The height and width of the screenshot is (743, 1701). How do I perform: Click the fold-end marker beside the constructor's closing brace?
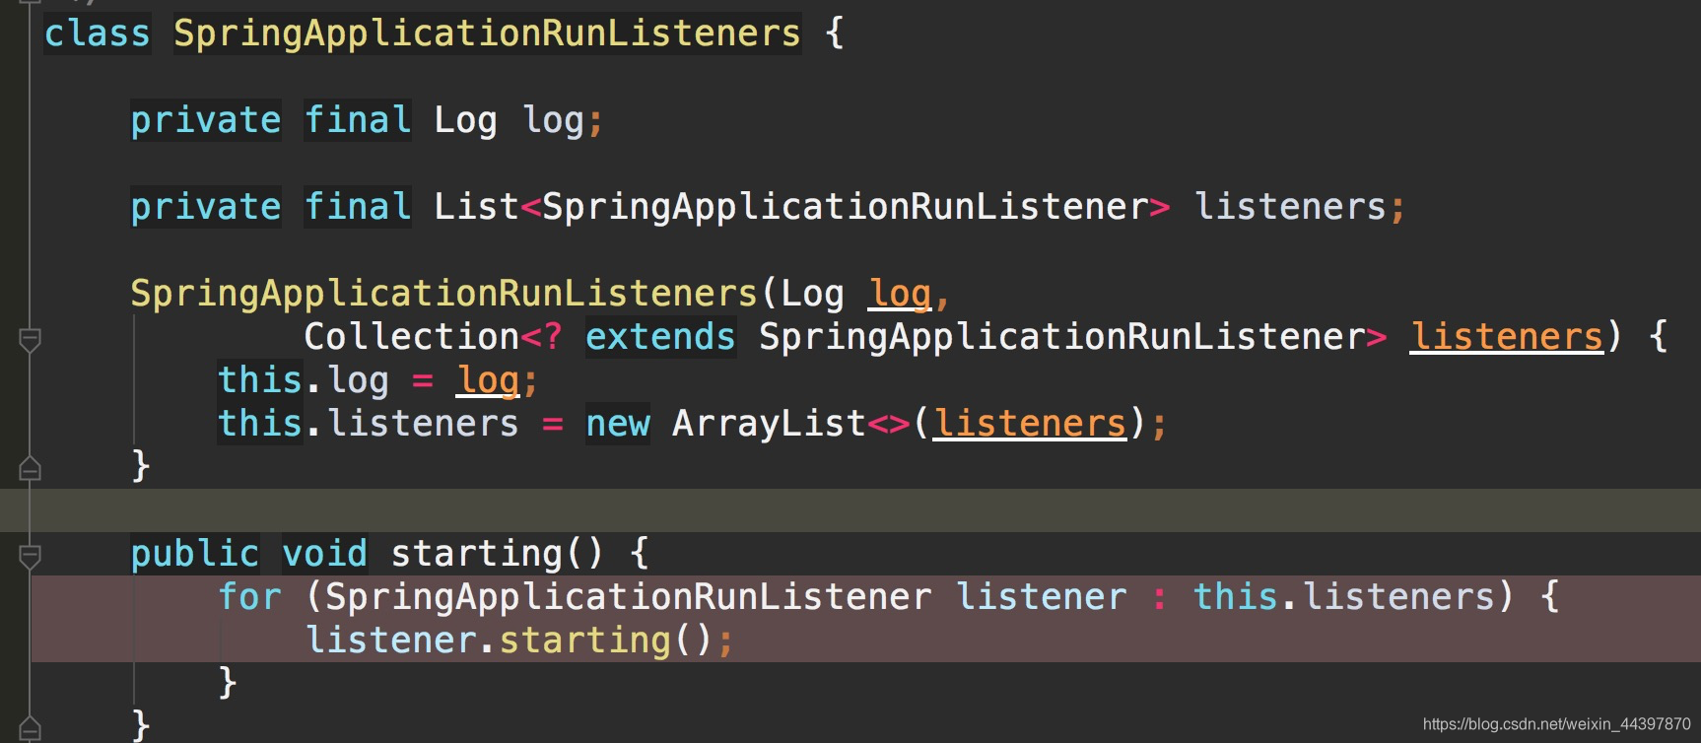click(x=30, y=468)
